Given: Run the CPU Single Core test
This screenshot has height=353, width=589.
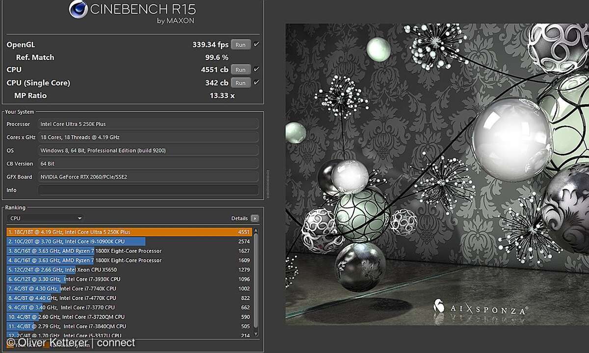Looking at the screenshot, I should coord(240,82).
